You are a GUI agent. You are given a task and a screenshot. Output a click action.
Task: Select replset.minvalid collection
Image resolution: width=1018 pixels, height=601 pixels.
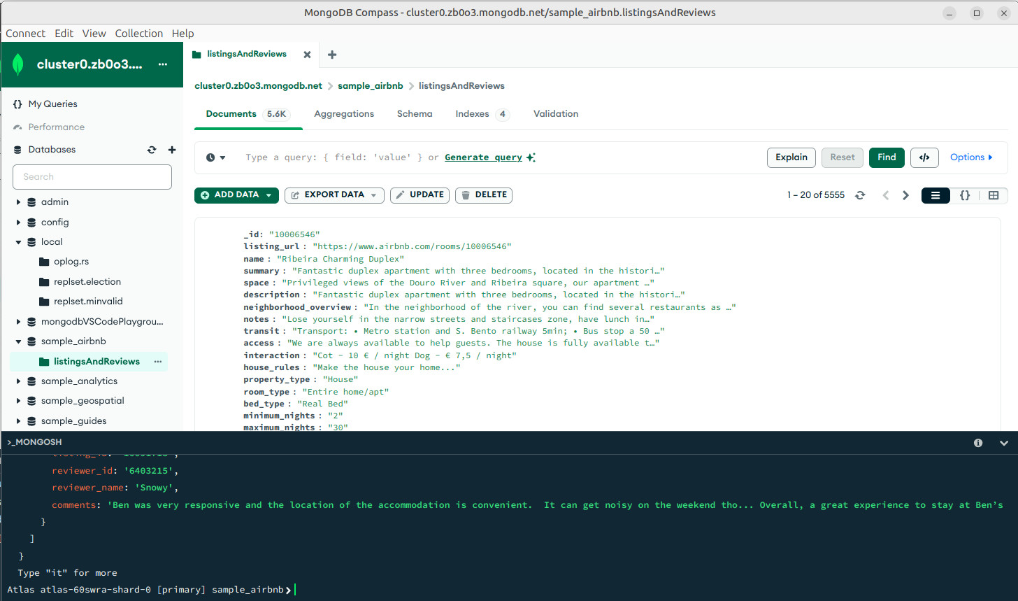tap(88, 302)
